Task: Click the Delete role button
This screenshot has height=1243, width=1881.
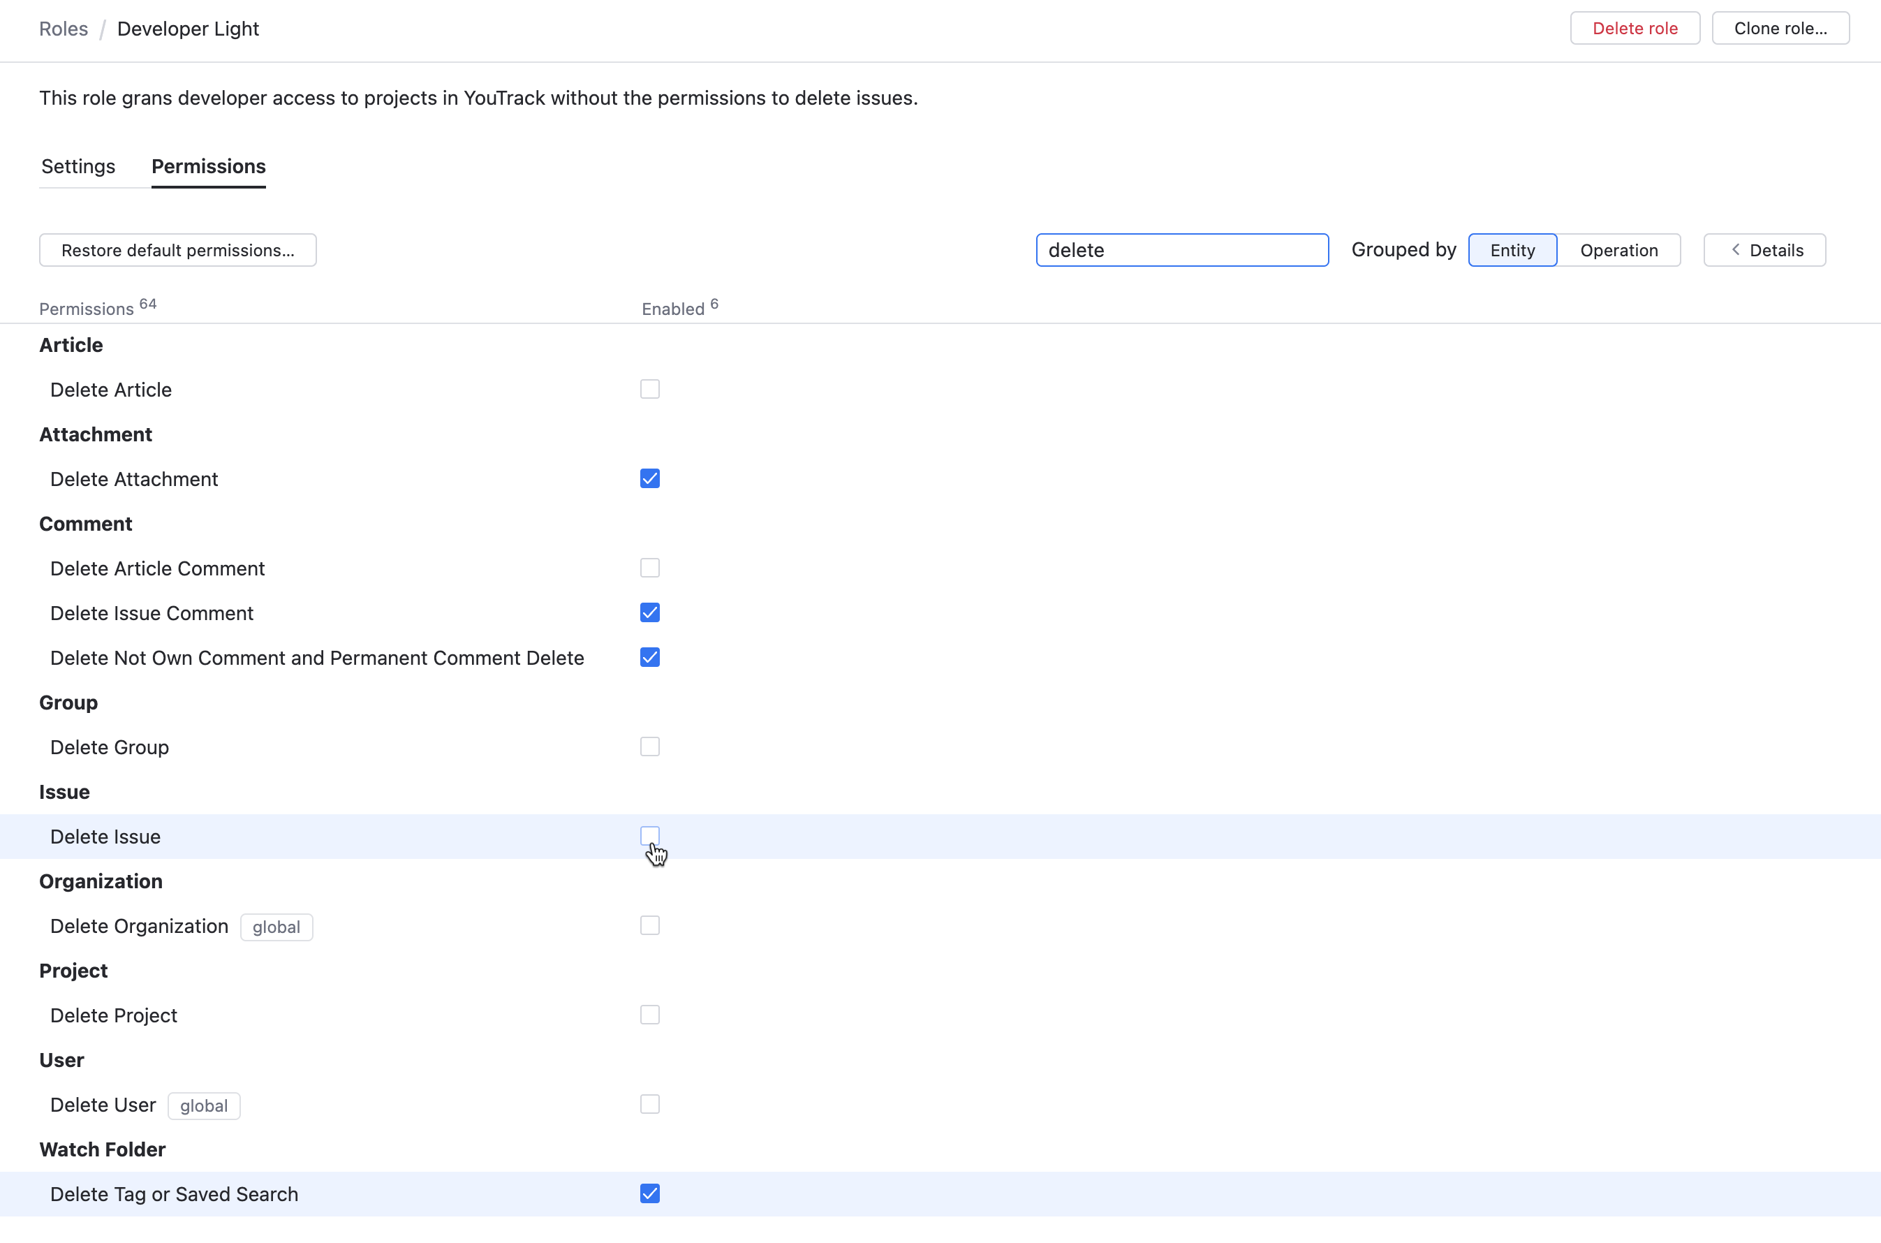Action: point(1634,28)
